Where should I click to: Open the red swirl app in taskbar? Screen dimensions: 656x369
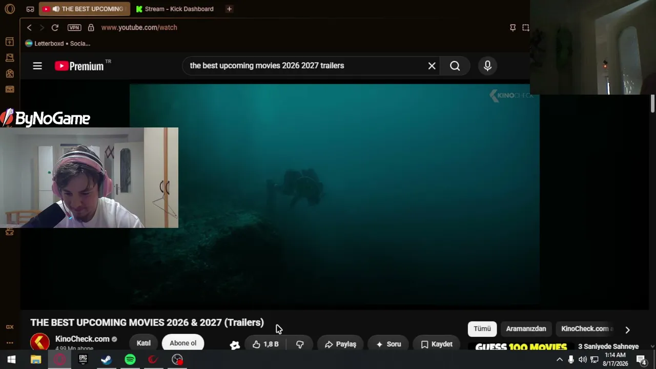point(154,360)
